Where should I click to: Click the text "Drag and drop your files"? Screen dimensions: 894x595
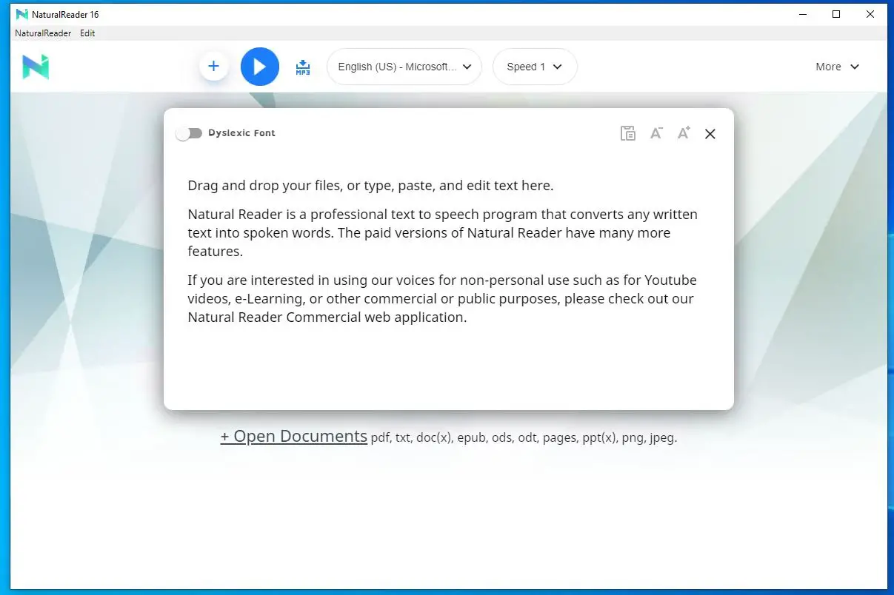click(x=264, y=186)
